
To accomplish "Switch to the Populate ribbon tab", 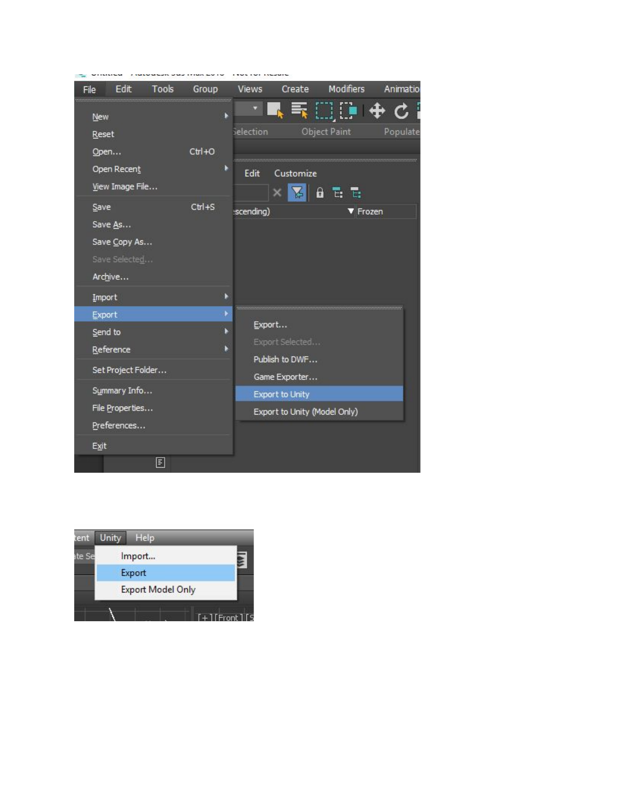I will coord(401,131).
